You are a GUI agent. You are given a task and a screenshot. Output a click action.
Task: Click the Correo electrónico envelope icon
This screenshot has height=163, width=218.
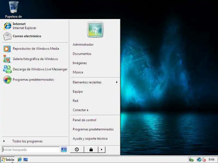[x=7, y=36]
